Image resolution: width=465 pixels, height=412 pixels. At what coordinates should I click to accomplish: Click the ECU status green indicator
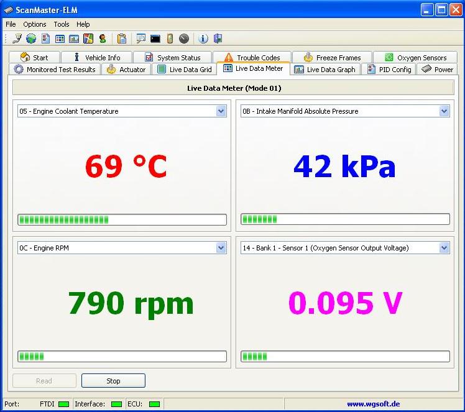[155, 404]
